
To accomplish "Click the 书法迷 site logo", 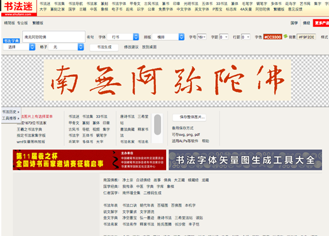I will tap(19, 8).
